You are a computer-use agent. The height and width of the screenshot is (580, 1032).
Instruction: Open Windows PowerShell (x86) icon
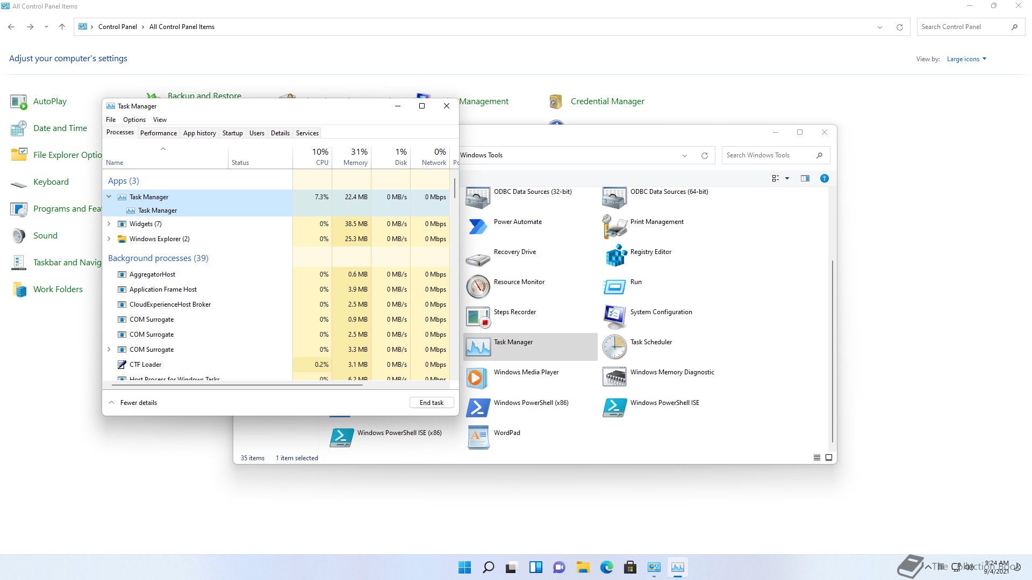[x=477, y=408]
